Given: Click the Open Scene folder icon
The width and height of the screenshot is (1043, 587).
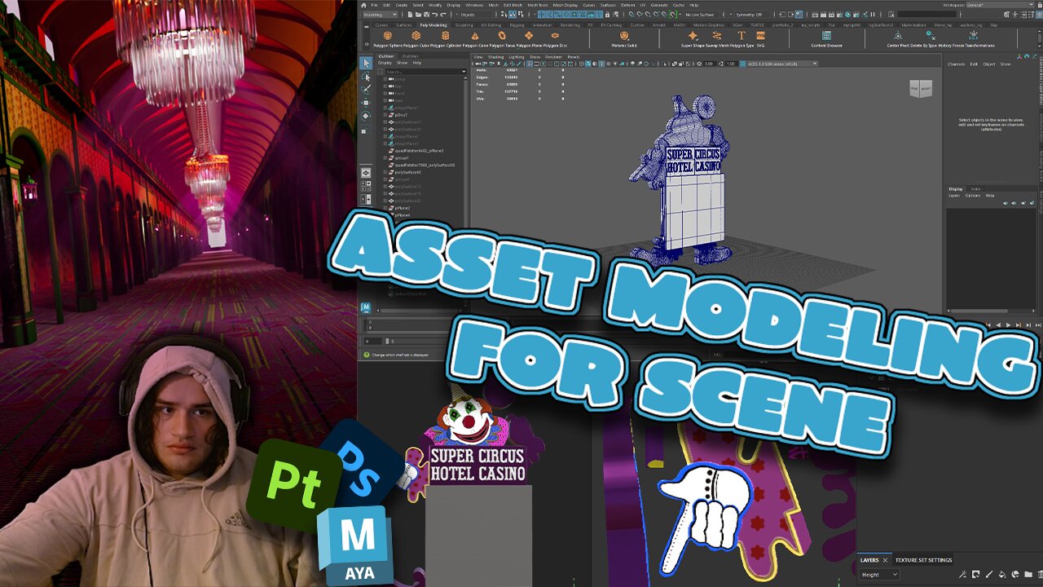Looking at the screenshot, I should coord(418,15).
